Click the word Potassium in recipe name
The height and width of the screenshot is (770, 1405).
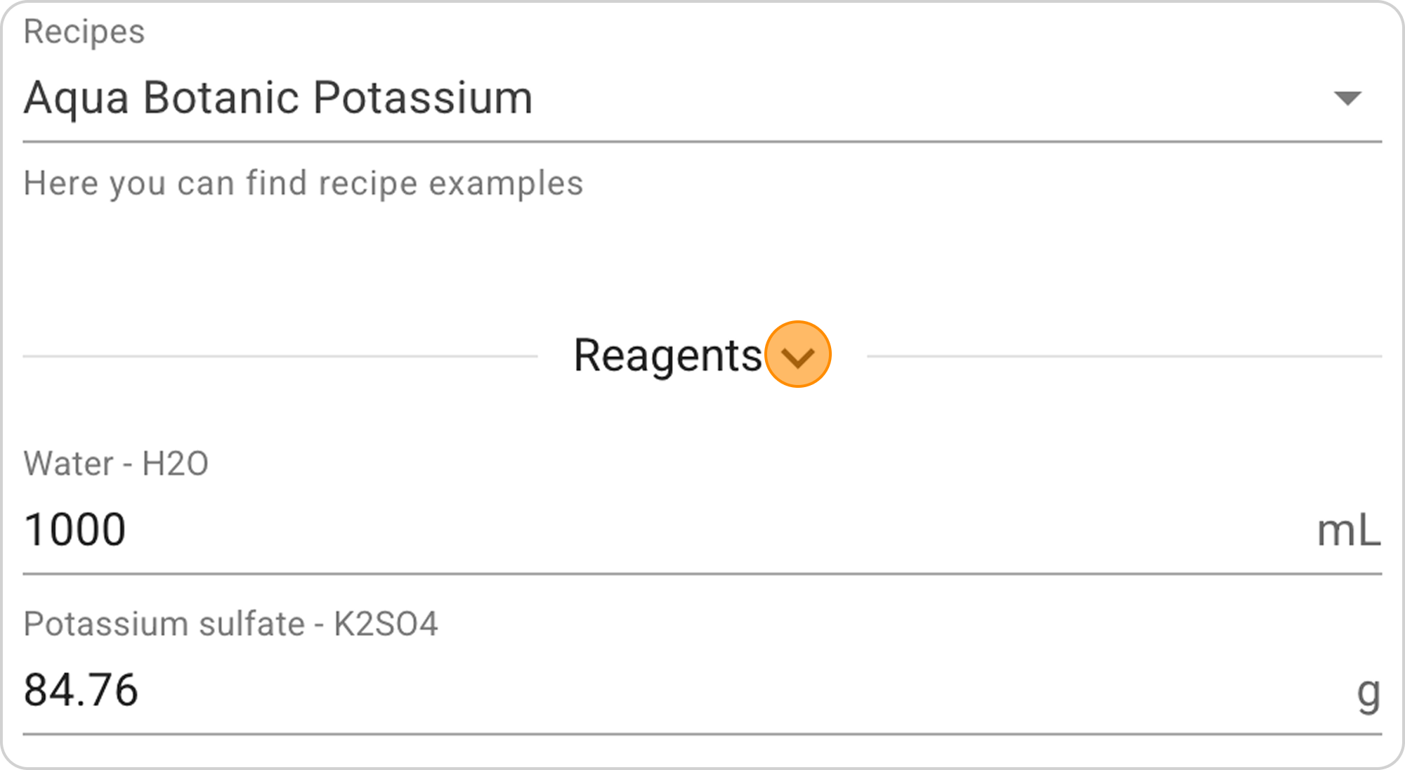(x=422, y=98)
